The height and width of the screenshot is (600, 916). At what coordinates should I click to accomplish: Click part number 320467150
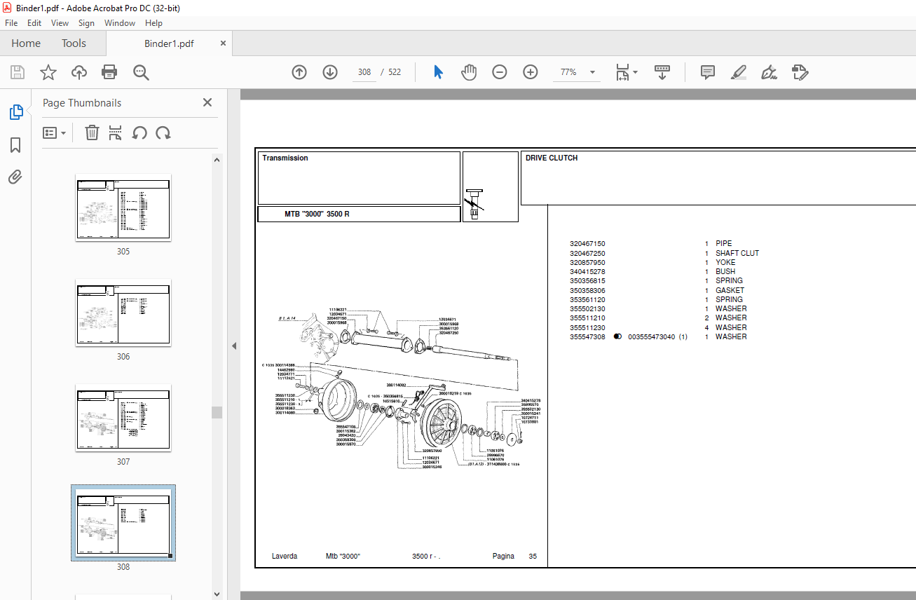pyautogui.click(x=587, y=244)
